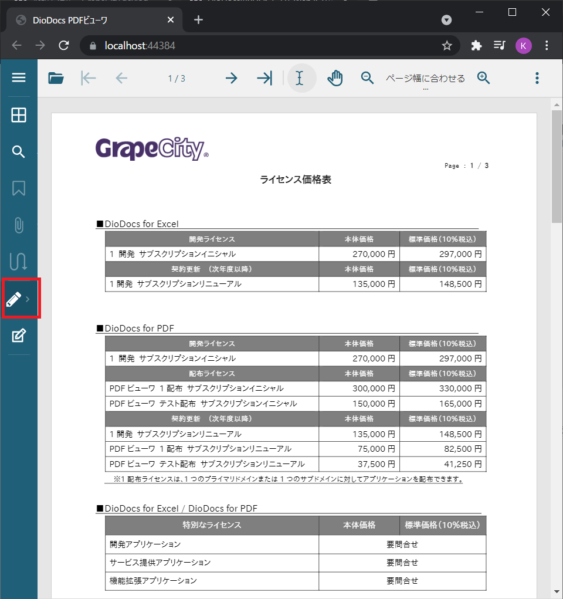Jump to the last page
Screen dimensions: 563x599
point(264,78)
